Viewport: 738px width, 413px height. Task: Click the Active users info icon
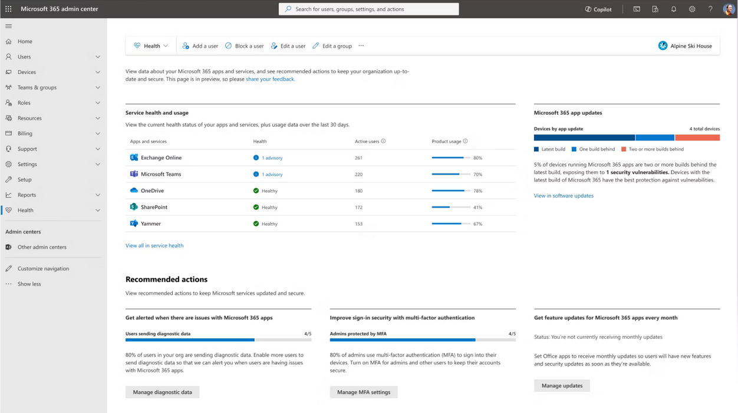[383, 141]
